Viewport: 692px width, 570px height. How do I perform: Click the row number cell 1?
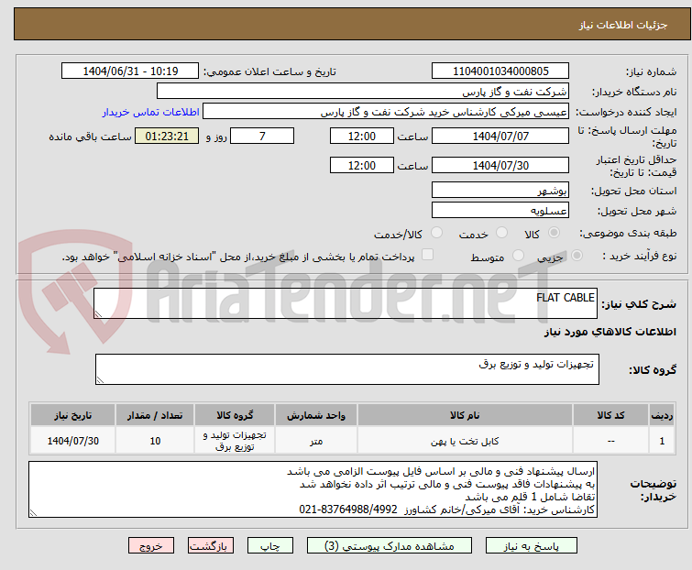click(662, 441)
